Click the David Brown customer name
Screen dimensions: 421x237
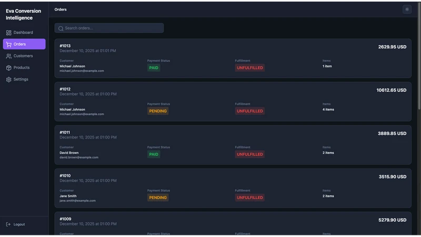pos(69,153)
